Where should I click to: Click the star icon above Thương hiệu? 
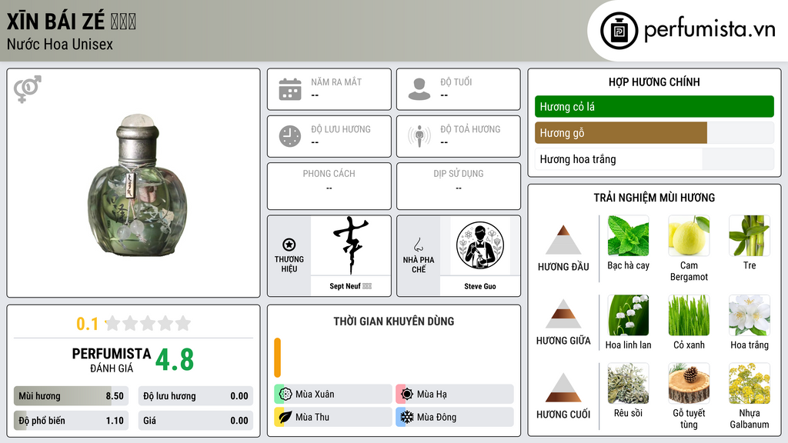[x=289, y=245]
